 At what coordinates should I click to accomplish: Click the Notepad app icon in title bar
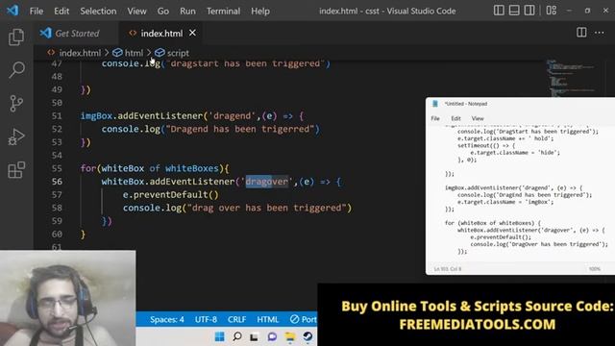pyautogui.click(x=435, y=104)
